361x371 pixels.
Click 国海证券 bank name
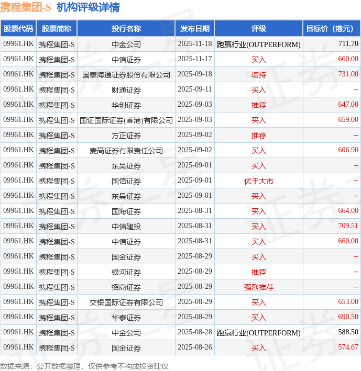click(126, 211)
